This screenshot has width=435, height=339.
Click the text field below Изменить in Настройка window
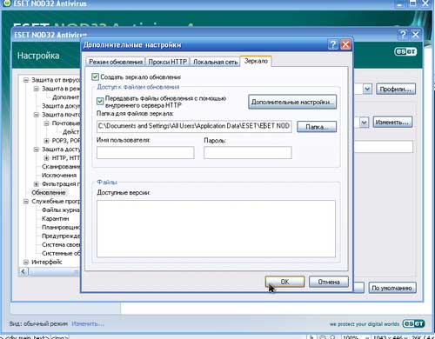tap(383, 147)
